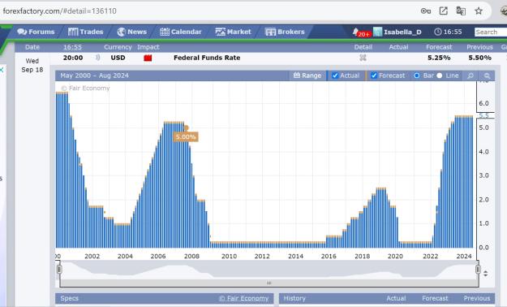
Task: Open notifications bell showing 20+
Action: pos(361,32)
